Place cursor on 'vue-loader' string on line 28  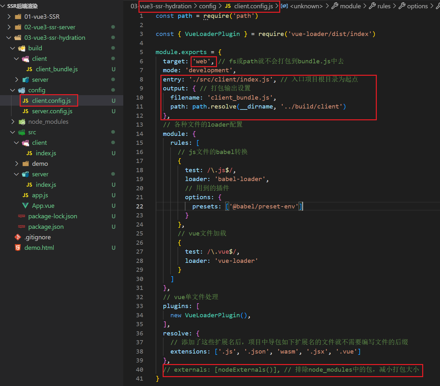click(x=236, y=261)
